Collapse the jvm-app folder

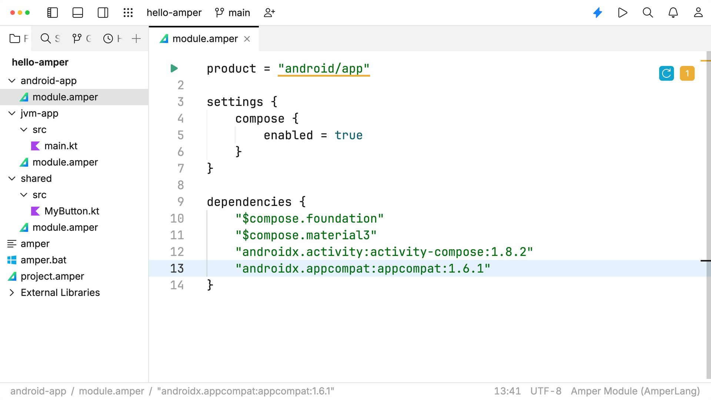(12, 113)
